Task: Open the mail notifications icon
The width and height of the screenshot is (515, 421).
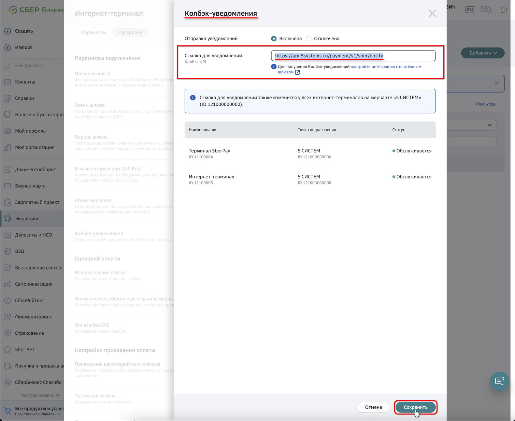Action: click(x=486, y=10)
